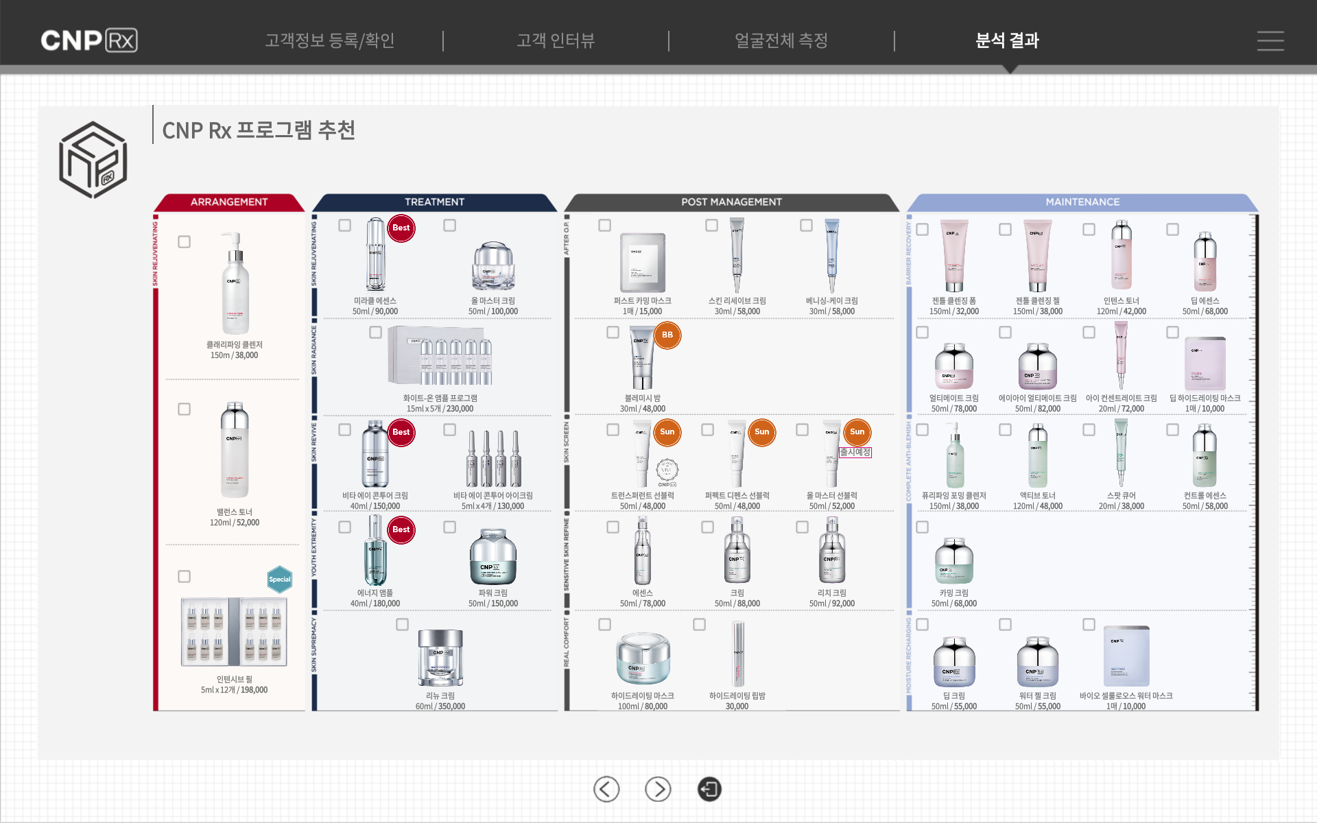
Task: Enable the 블레미시 밤 checkbox
Action: pyautogui.click(x=613, y=333)
